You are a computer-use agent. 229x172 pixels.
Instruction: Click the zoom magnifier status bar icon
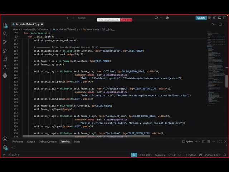point(134,155)
